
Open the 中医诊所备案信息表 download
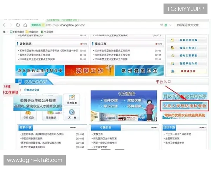32,138
